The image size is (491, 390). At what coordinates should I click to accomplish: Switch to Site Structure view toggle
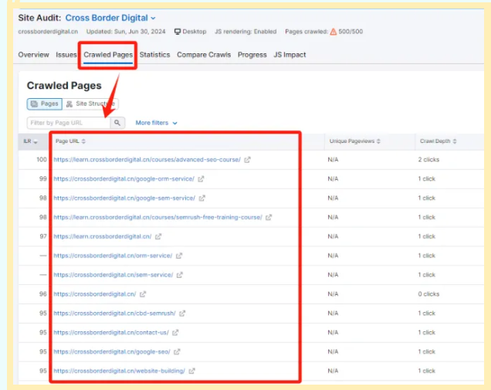[90, 103]
